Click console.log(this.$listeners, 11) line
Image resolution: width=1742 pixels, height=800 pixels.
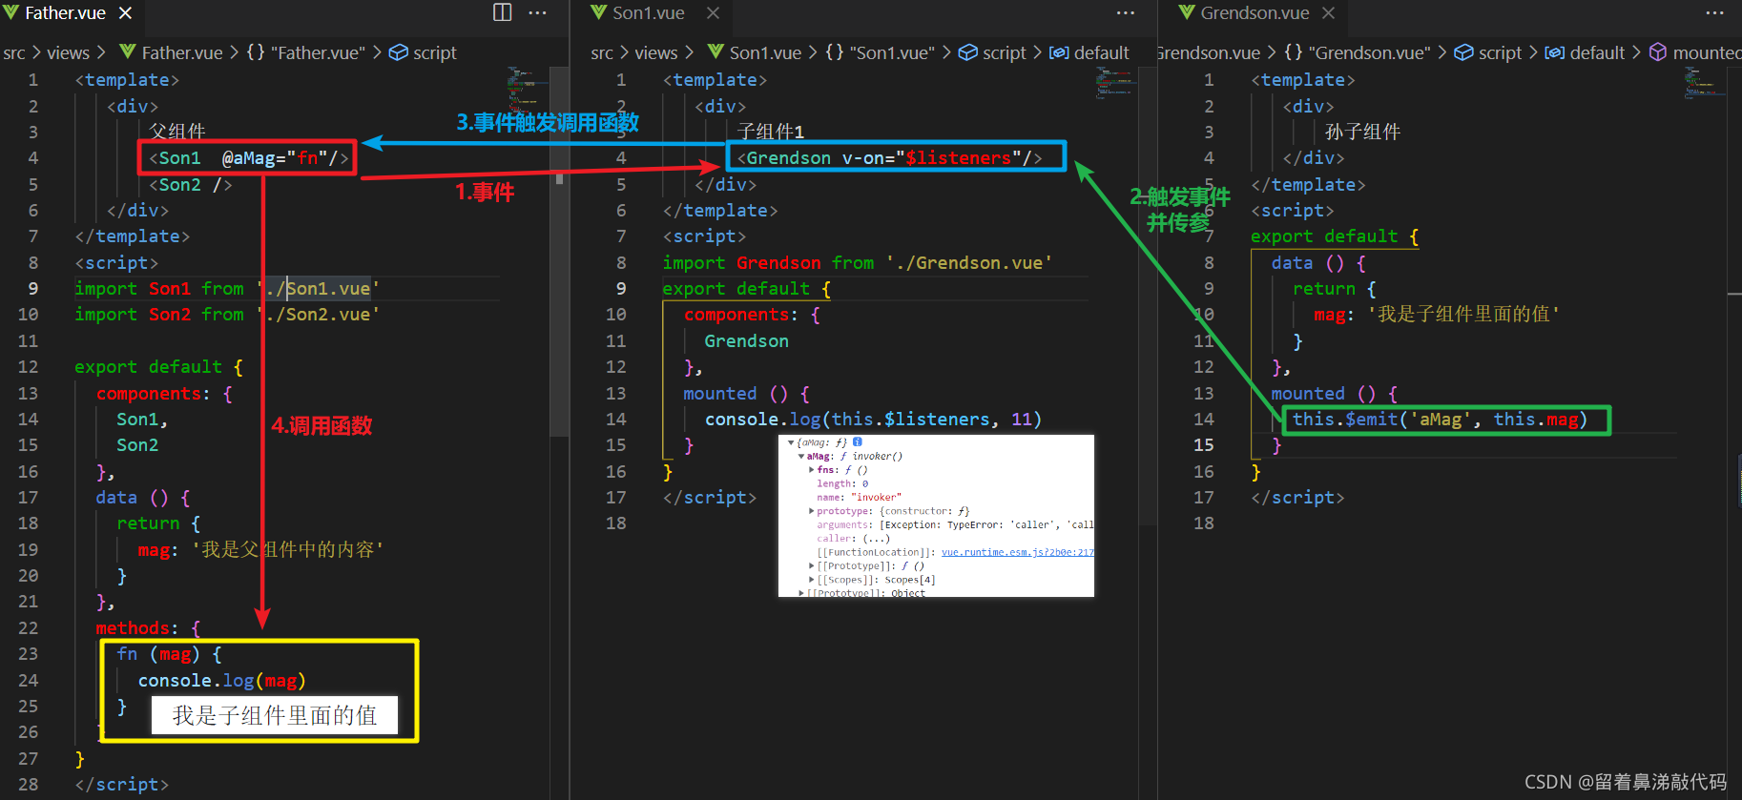pos(873,420)
